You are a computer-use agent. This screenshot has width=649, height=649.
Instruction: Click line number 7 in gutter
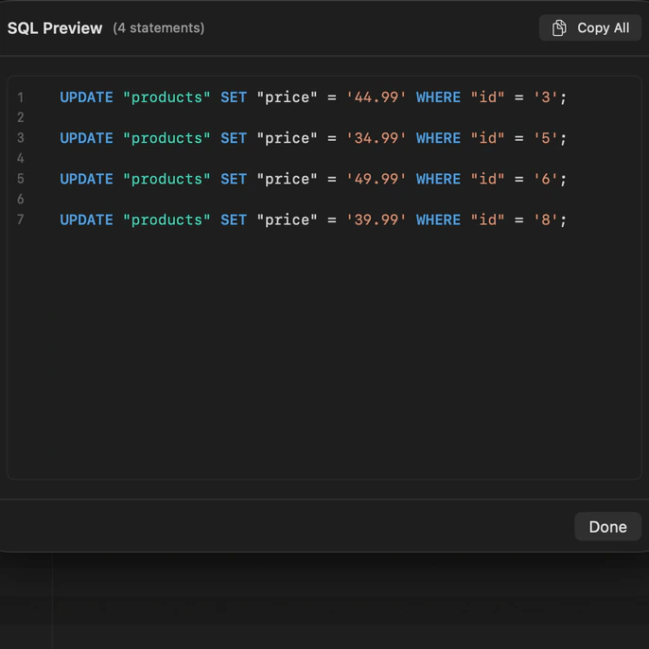pyautogui.click(x=20, y=219)
